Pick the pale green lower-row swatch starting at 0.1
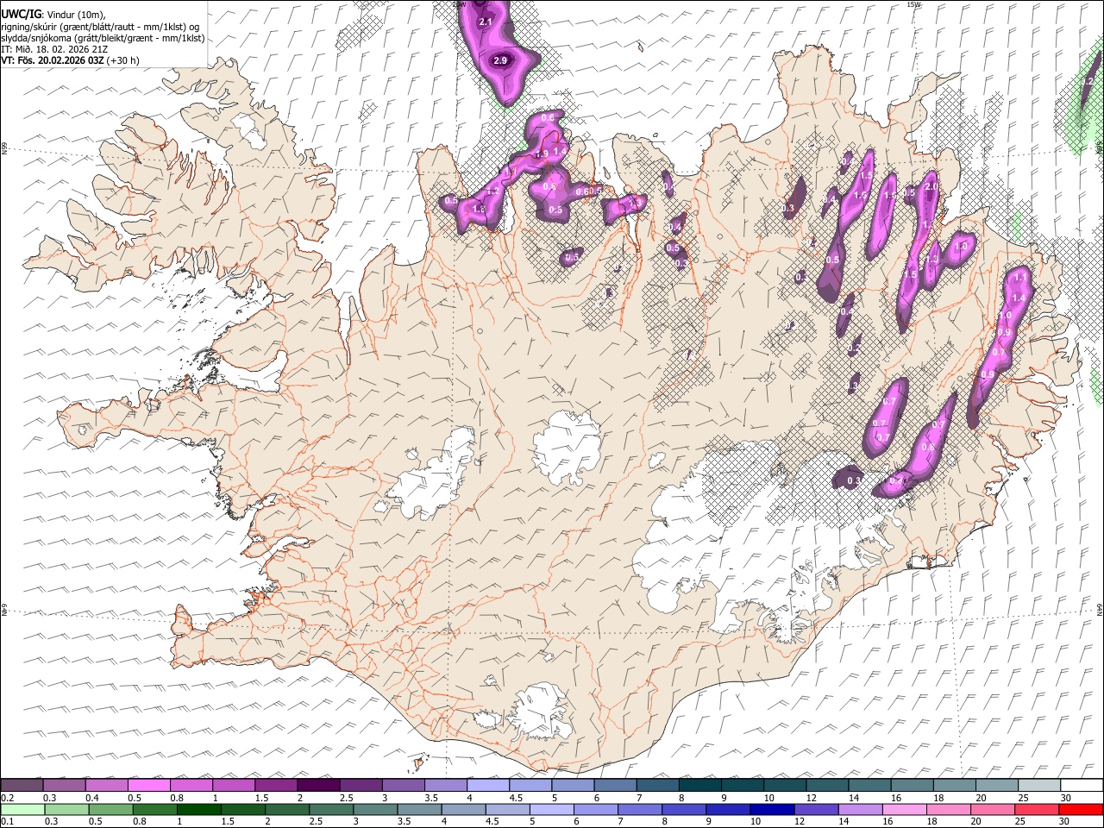 pos(22,809)
